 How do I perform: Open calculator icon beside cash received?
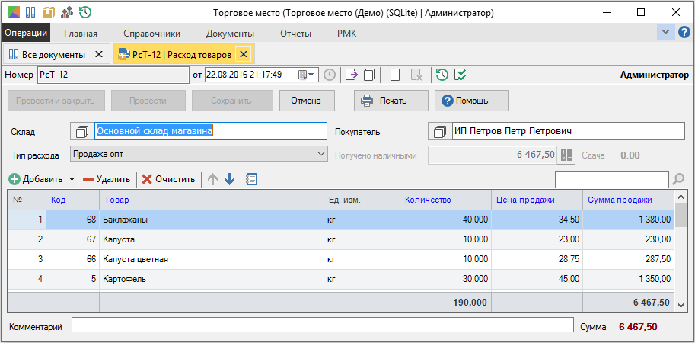tap(566, 155)
